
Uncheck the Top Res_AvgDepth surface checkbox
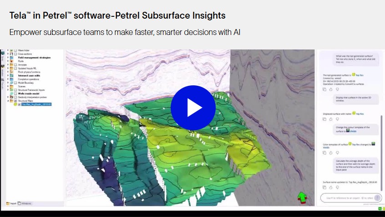click(19, 104)
